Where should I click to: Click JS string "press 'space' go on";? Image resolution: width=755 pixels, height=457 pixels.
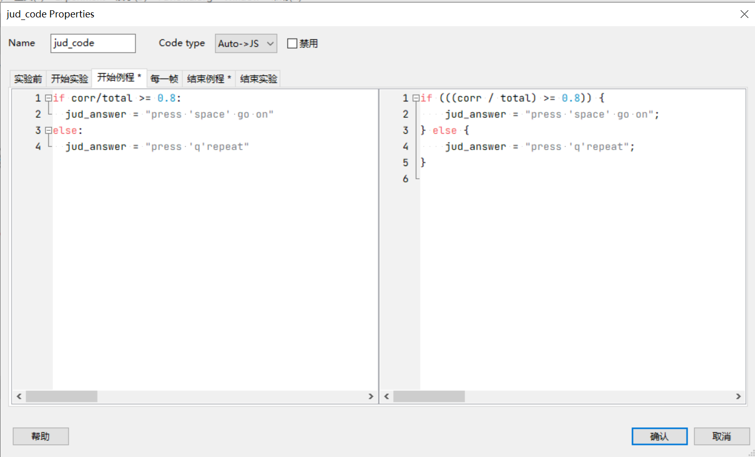tap(593, 114)
